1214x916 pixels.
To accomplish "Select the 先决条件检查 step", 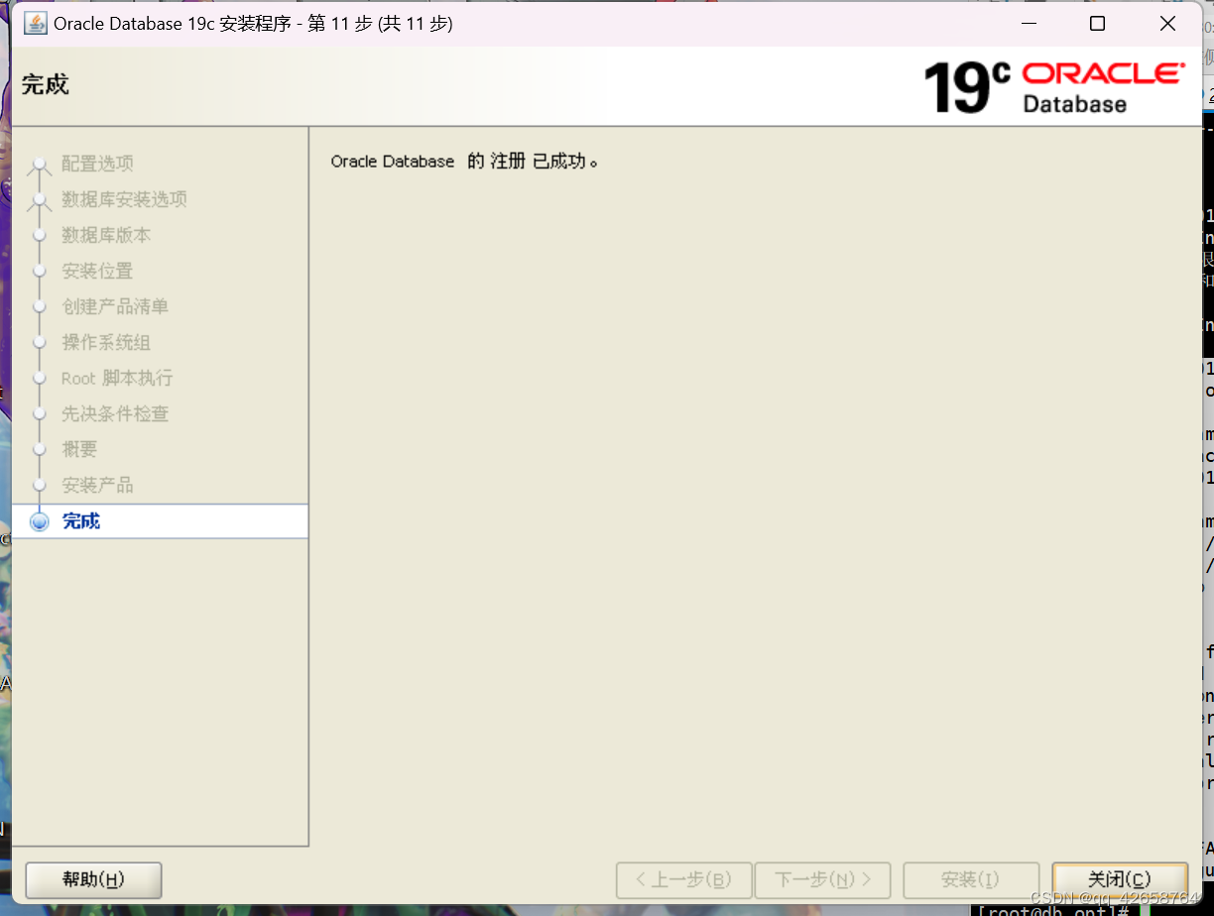I will [x=115, y=413].
